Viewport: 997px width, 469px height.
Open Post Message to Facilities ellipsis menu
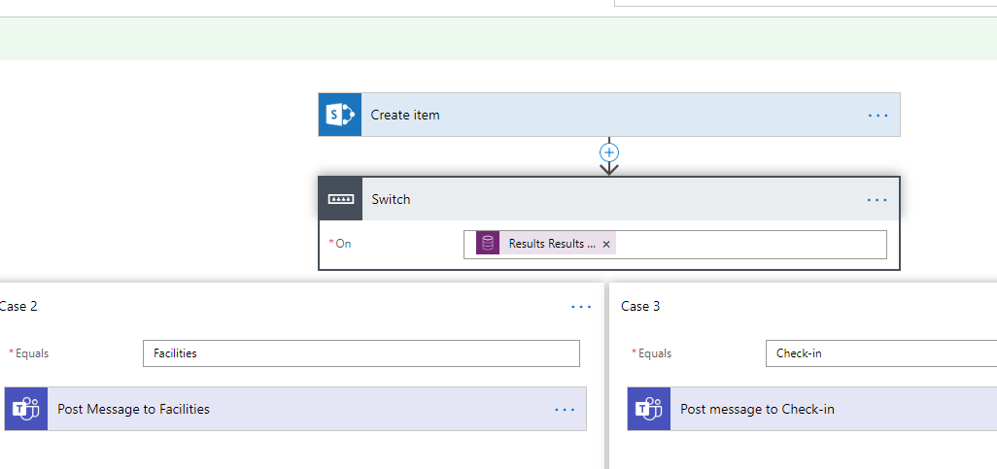click(565, 410)
